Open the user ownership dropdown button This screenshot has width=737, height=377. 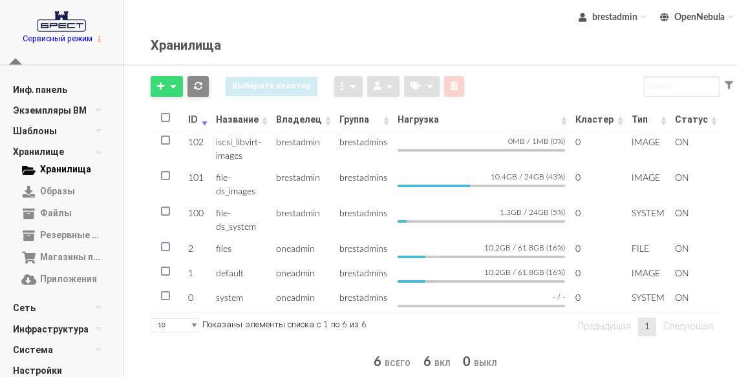tap(383, 87)
